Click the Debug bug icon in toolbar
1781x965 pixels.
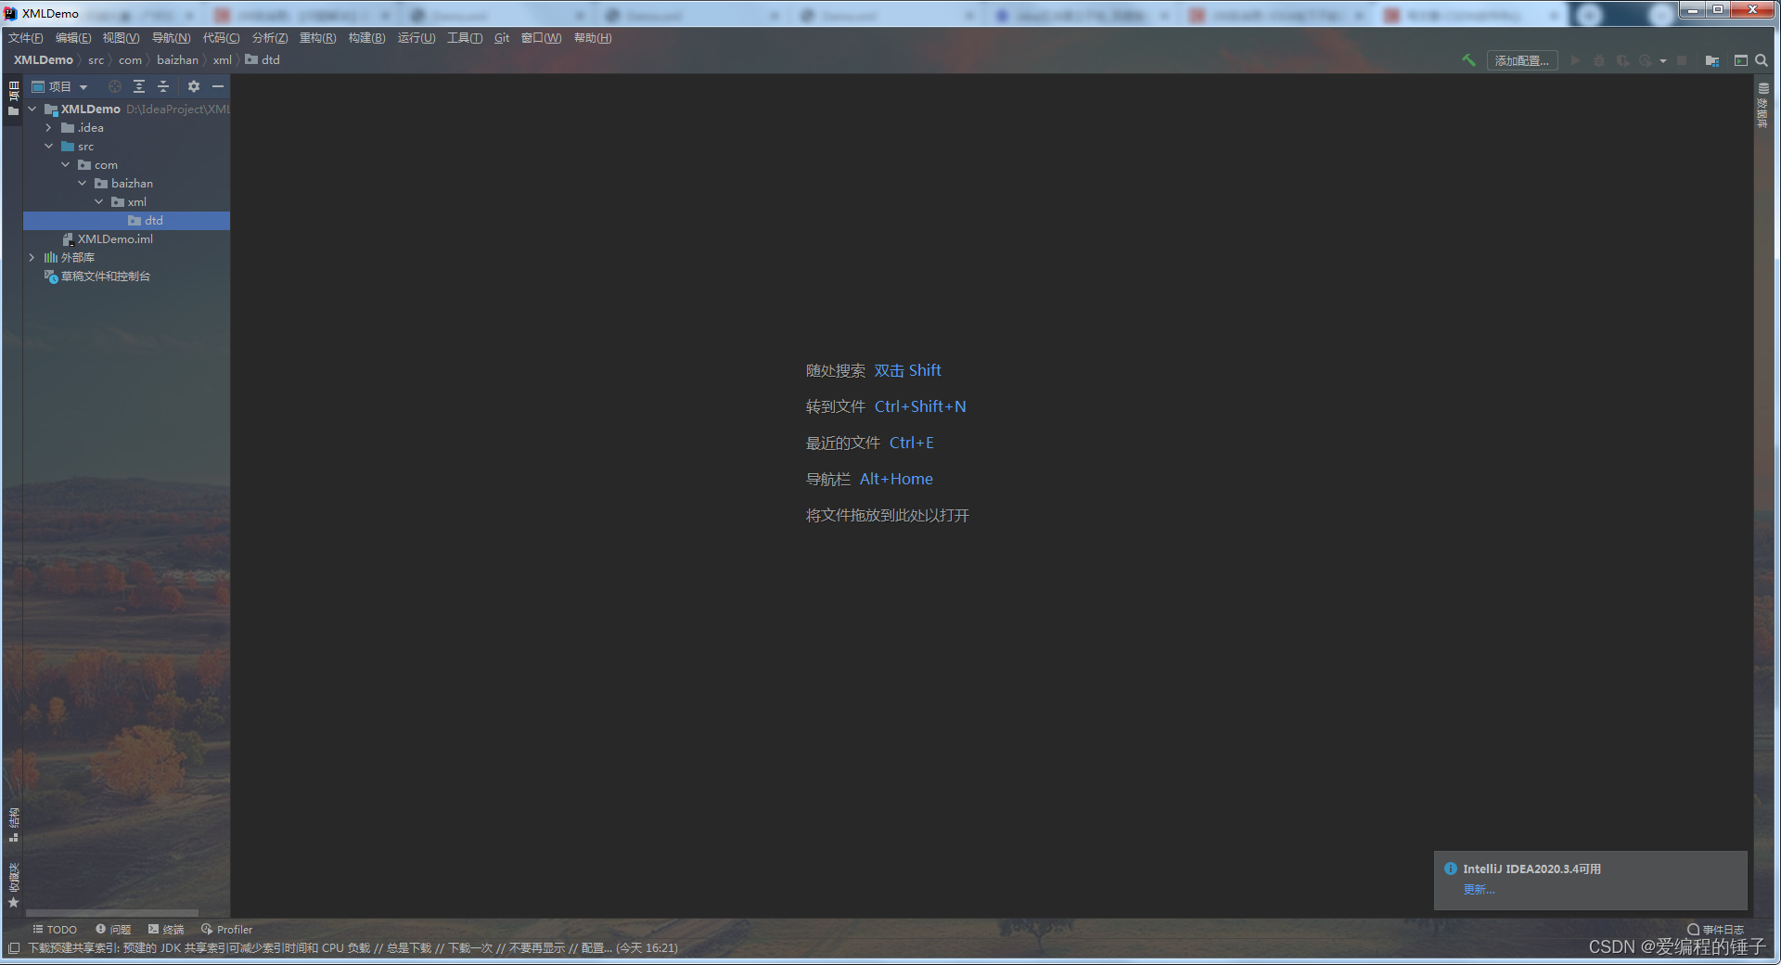[1599, 60]
